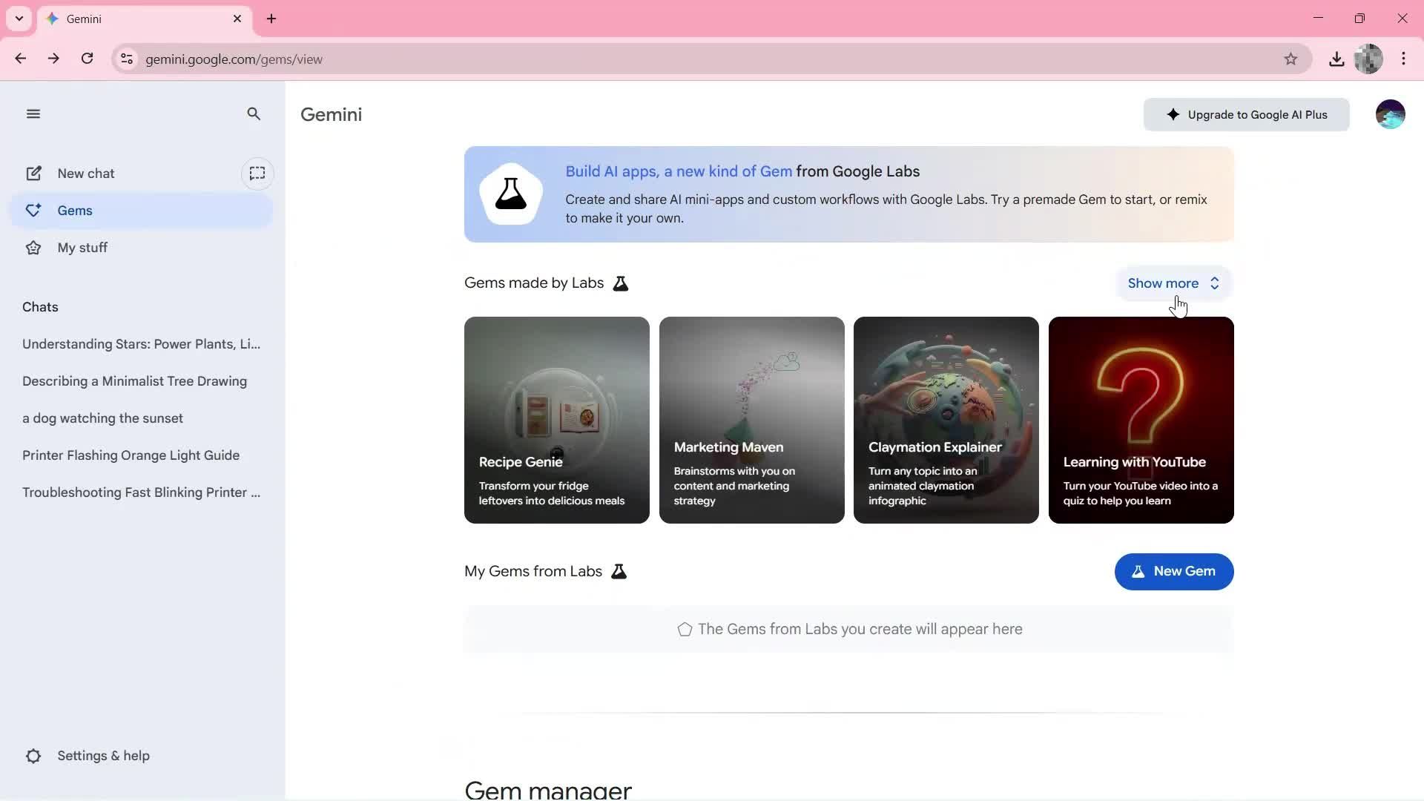1424x801 pixels.
Task: Open temporary chat dashed-square icon
Action: pos(257,174)
